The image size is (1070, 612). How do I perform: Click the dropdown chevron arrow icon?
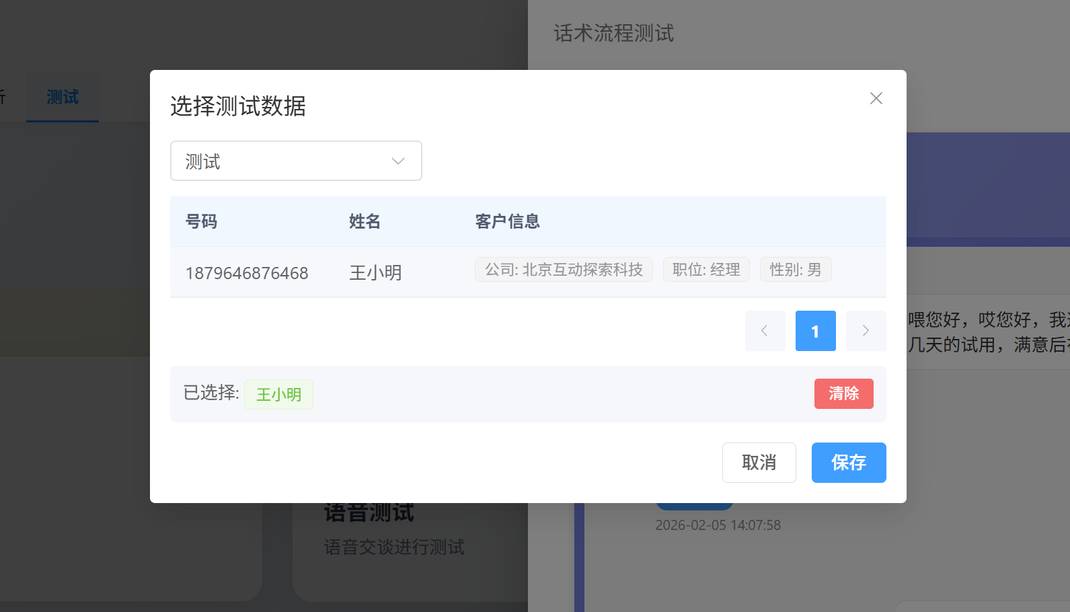[398, 161]
